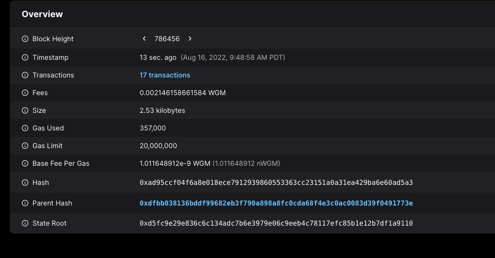Click the info icon next to State Root
The width and height of the screenshot is (495, 258).
(x=25, y=223)
